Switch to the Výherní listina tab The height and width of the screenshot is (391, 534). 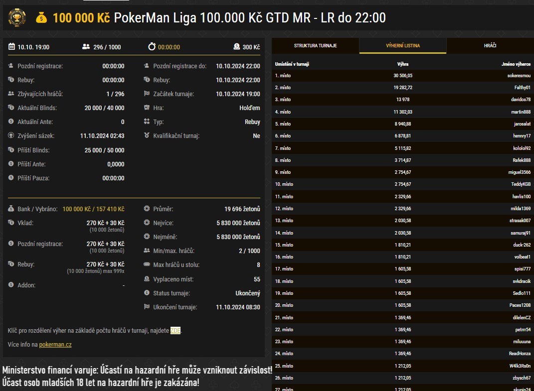click(402, 46)
